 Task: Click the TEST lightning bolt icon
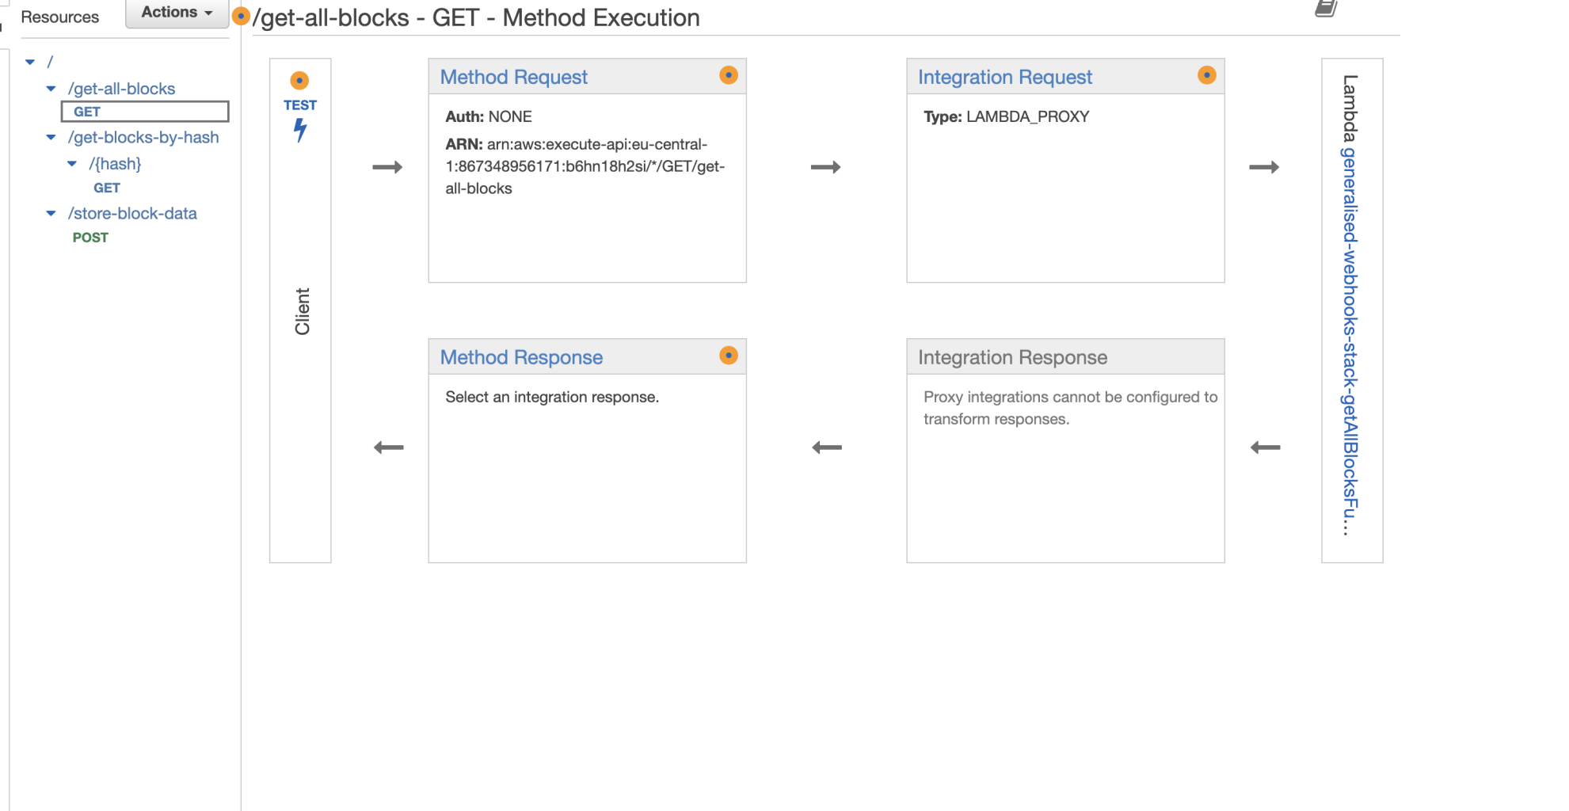tap(300, 129)
